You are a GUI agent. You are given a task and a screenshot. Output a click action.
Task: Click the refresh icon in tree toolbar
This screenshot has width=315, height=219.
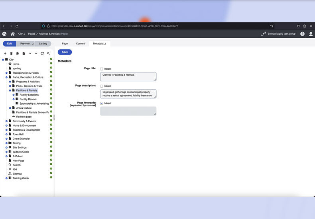(42, 53)
